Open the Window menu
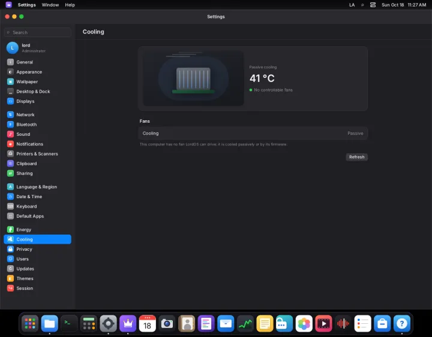432x337 pixels. point(50,5)
